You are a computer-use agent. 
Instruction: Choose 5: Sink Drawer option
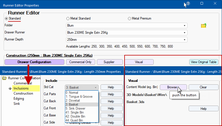pyautogui.click(x=82, y=108)
